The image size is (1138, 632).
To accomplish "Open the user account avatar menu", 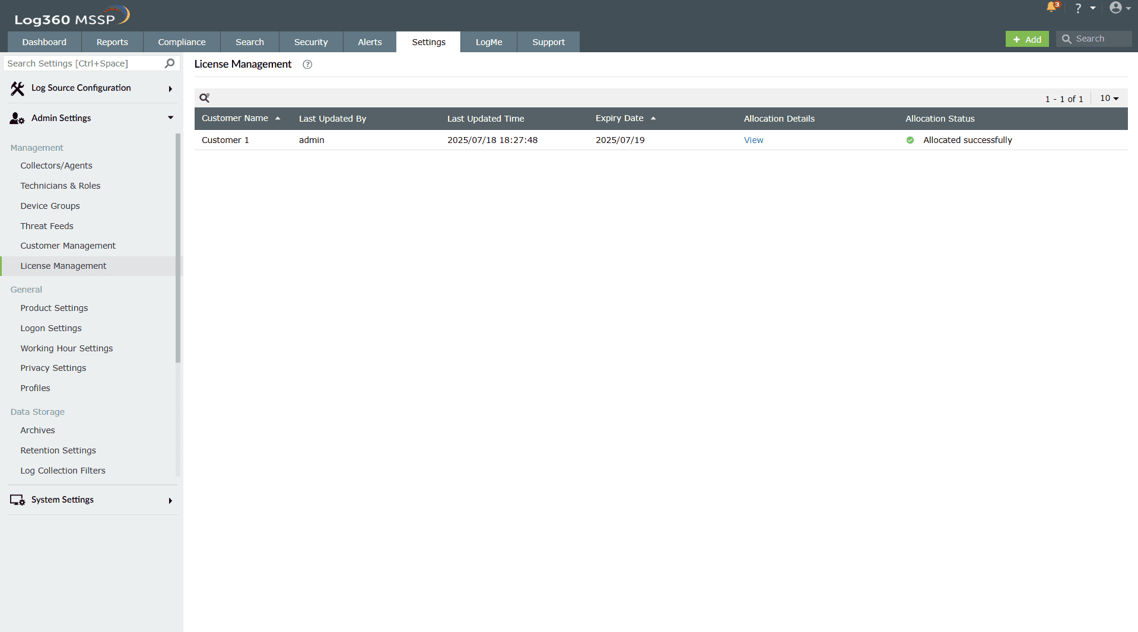I will pyautogui.click(x=1115, y=8).
